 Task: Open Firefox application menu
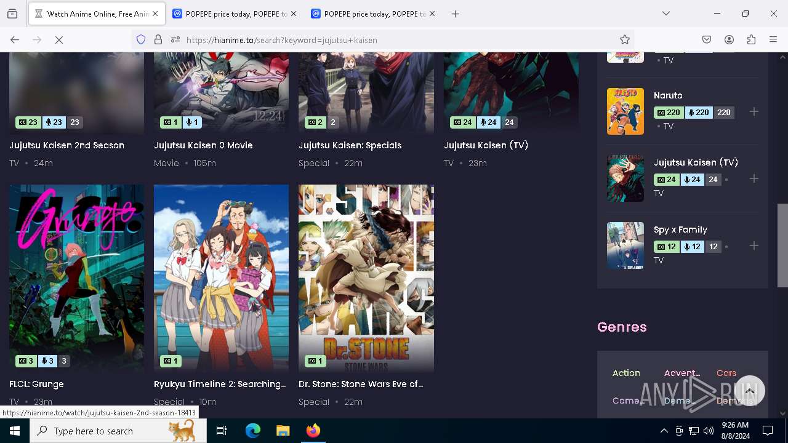pyautogui.click(x=773, y=40)
